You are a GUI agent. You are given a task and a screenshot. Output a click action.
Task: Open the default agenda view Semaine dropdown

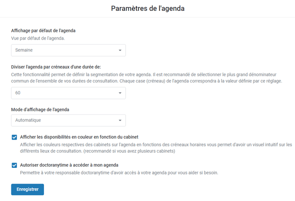(68, 50)
